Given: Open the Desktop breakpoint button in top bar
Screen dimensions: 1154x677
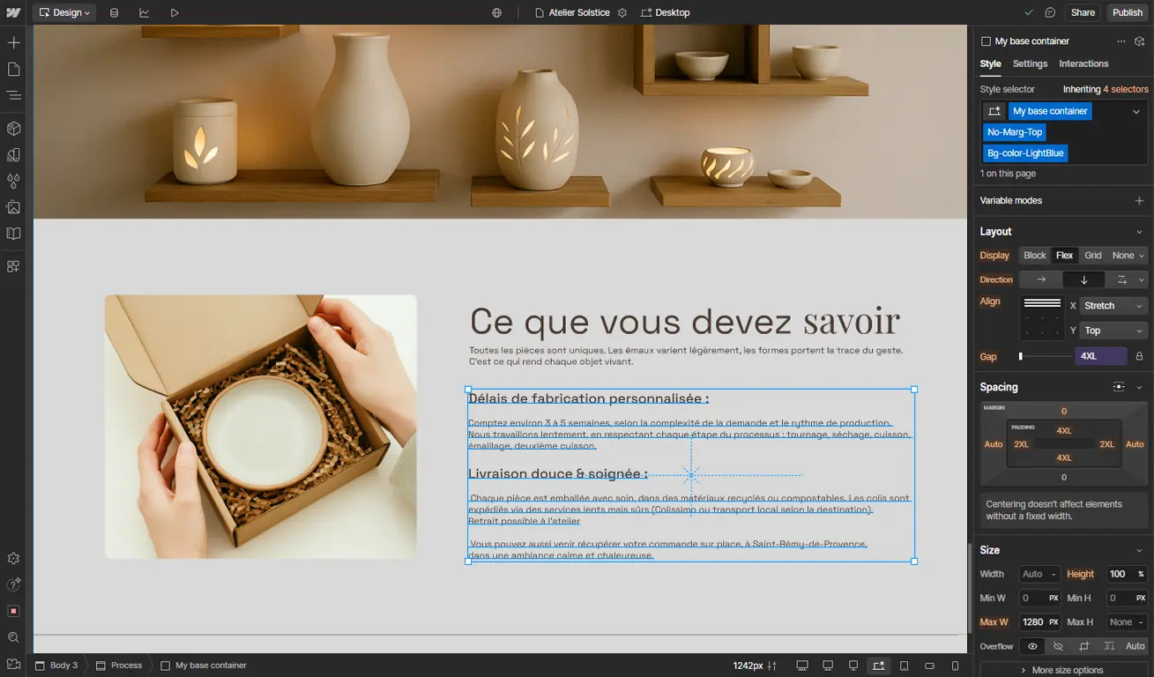Looking at the screenshot, I should click(666, 12).
